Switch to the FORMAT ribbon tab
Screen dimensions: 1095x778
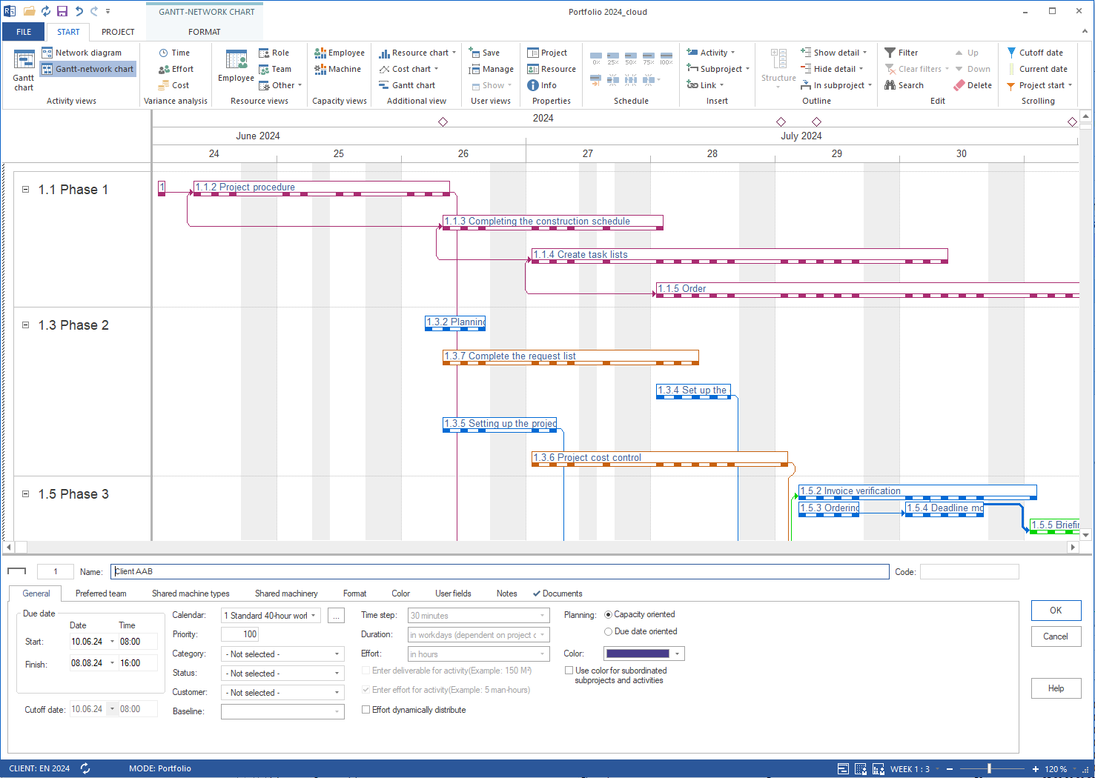coord(205,32)
